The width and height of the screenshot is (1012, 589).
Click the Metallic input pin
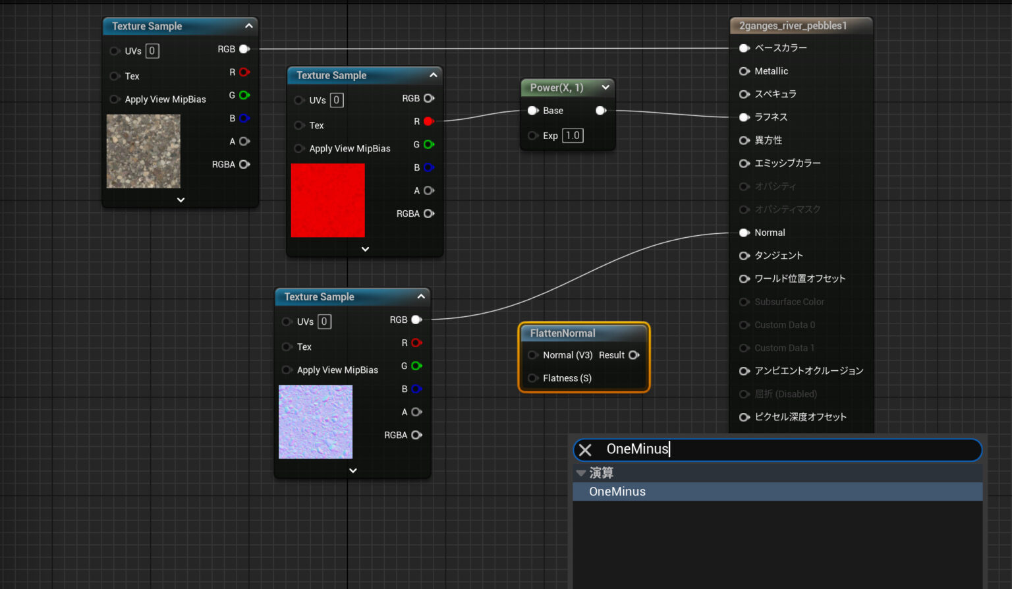point(745,70)
